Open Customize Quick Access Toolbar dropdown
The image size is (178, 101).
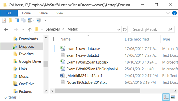point(45,20)
